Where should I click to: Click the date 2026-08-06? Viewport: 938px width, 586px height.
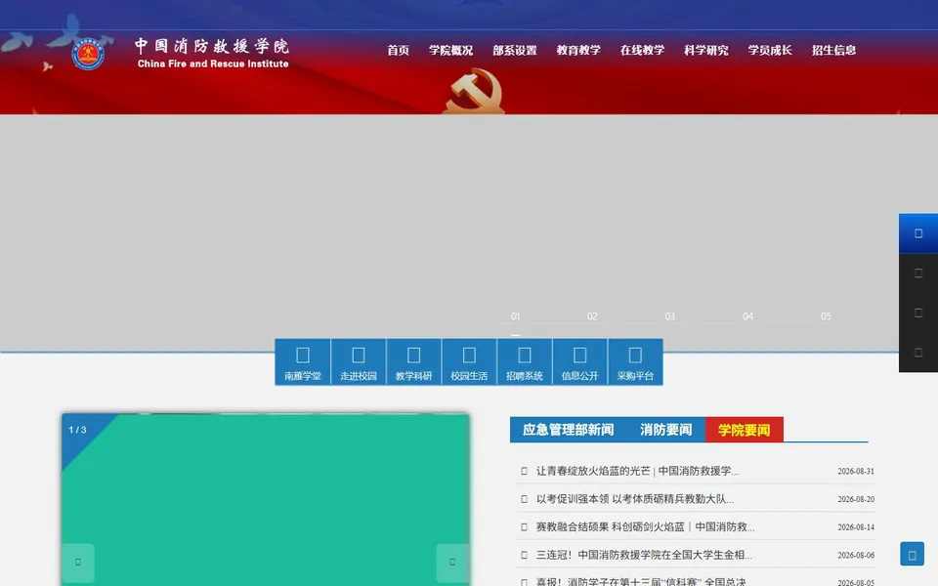pos(856,555)
